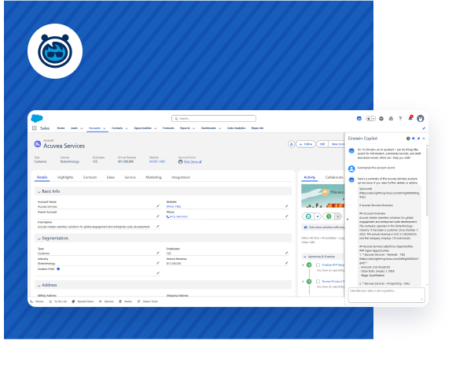
Task: Open the account owner name link
Action: [191, 162]
